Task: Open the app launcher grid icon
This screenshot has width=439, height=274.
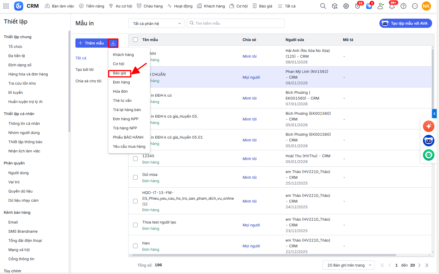Action: (x=6, y=6)
